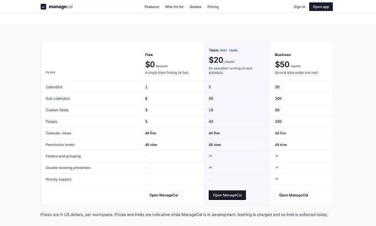The image size is (376, 226).
Task: Click All five under the Free plan
Action: (x=151, y=133)
